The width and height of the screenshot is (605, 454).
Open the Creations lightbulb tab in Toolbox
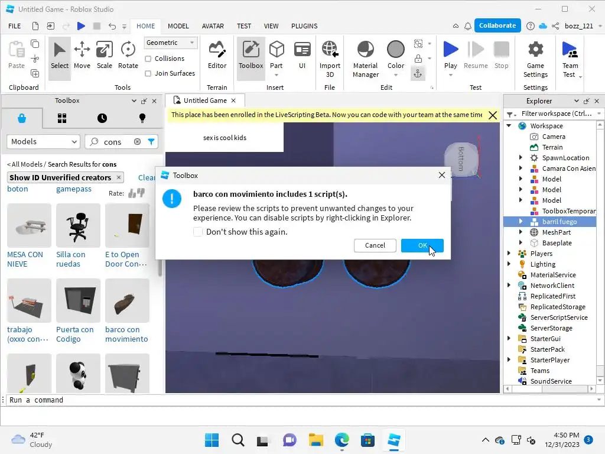click(142, 118)
